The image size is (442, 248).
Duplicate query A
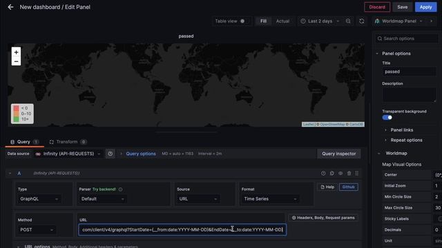331,173
